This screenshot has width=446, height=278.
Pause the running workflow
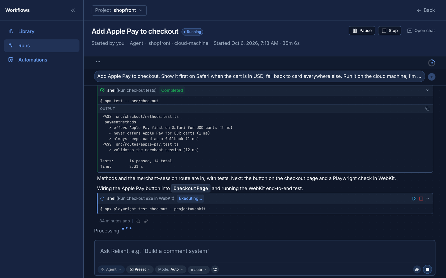(x=362, y=31)
